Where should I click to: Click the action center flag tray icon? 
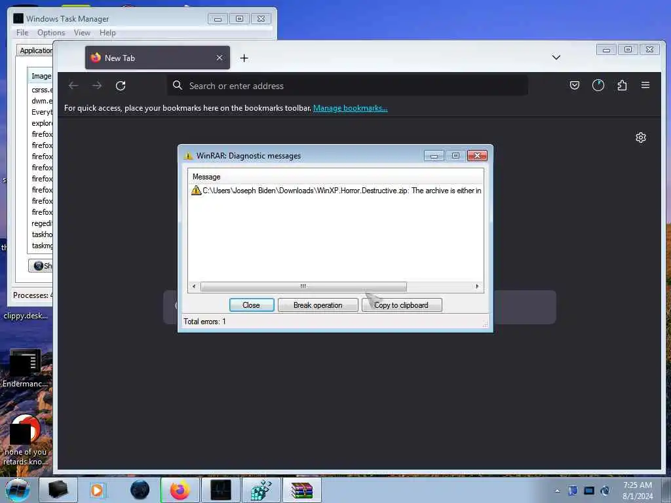click(573, 491)
